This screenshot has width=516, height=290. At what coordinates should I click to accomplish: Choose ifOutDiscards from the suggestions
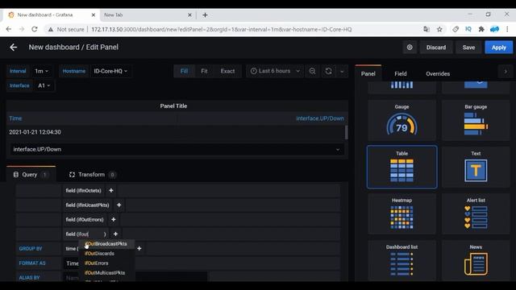(99, 254)
